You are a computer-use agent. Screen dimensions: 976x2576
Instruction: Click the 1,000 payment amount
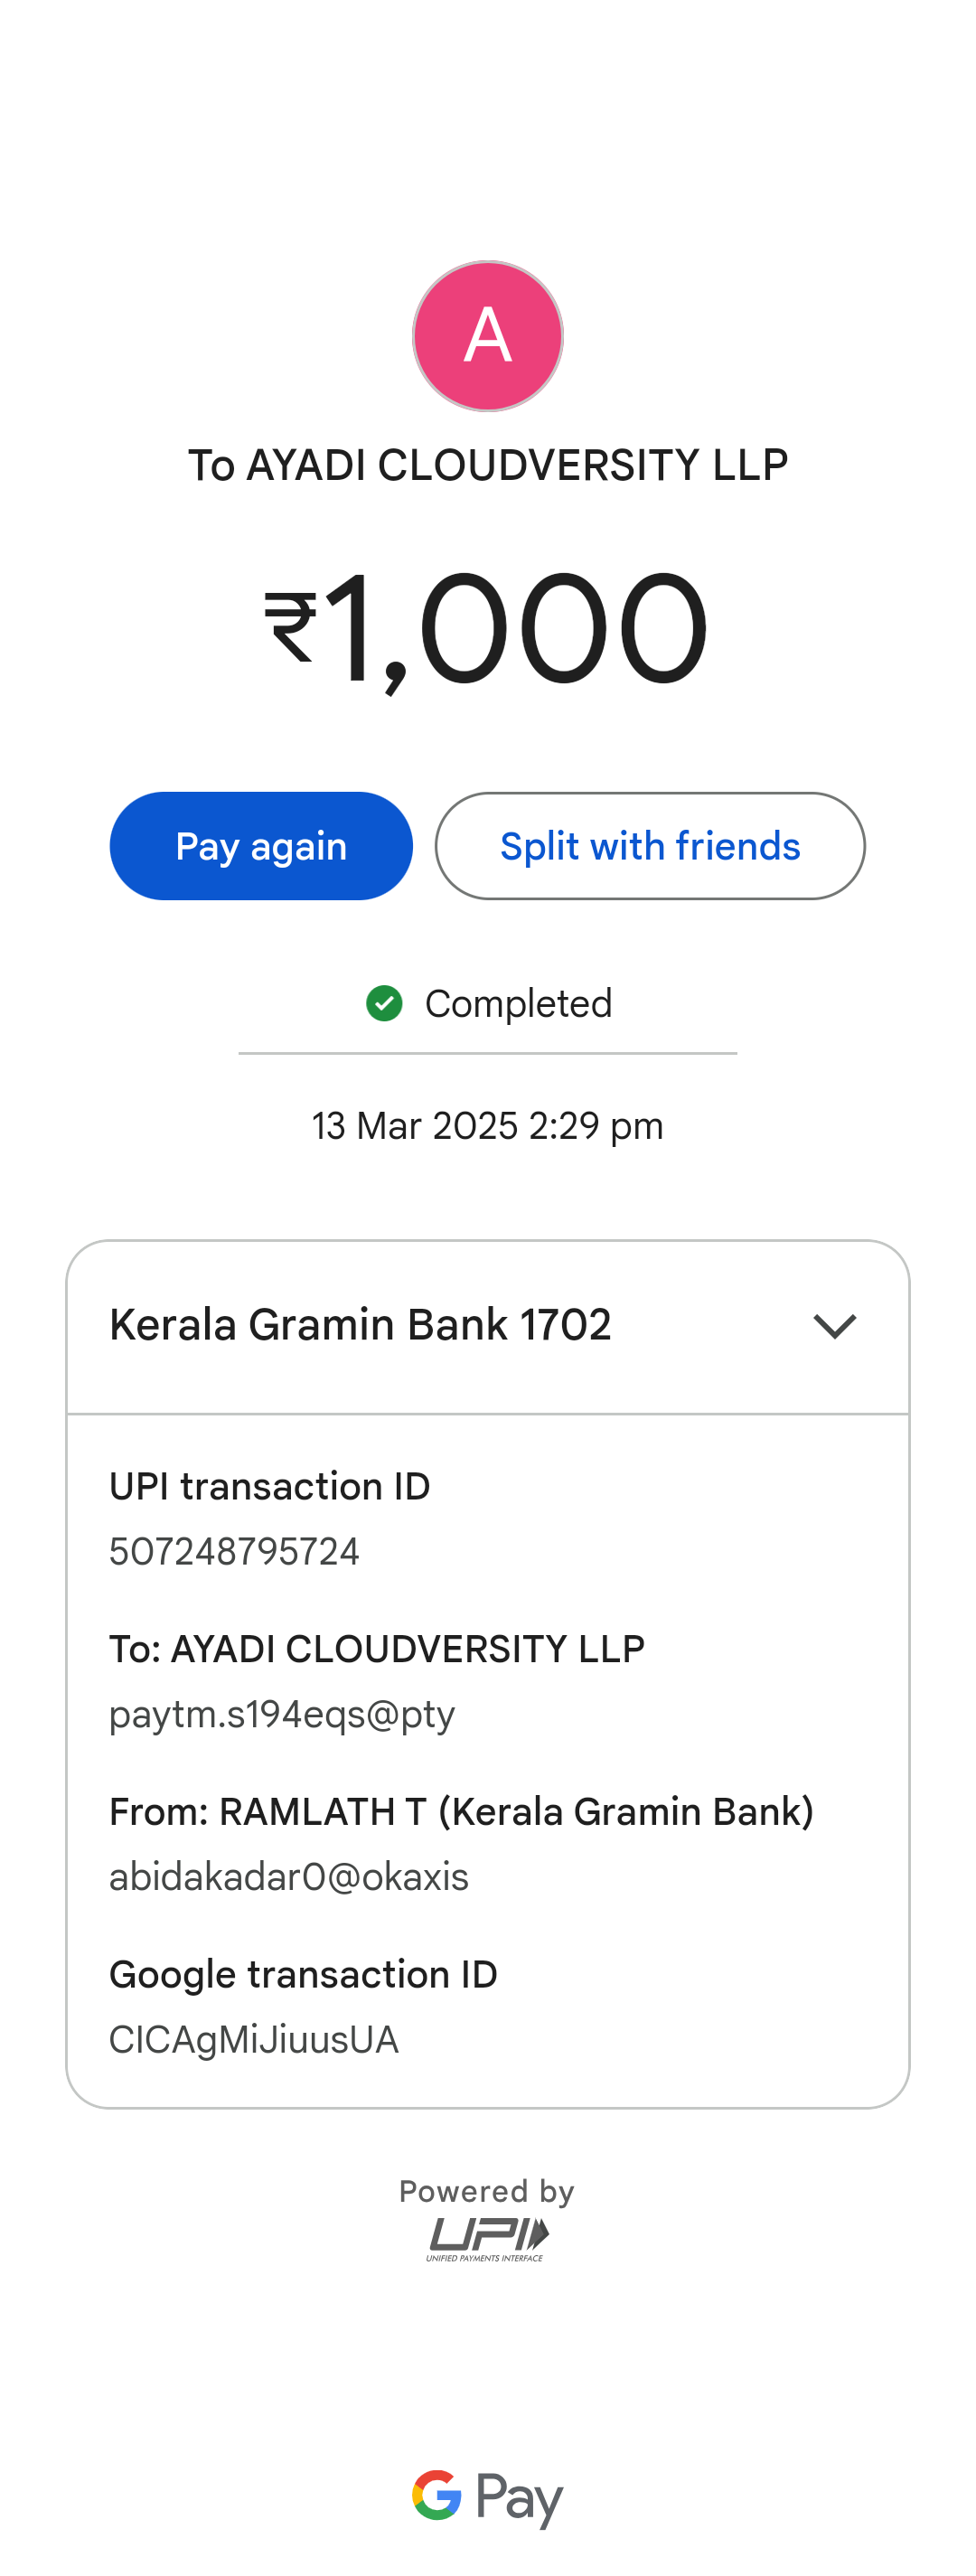click(517, 628)
